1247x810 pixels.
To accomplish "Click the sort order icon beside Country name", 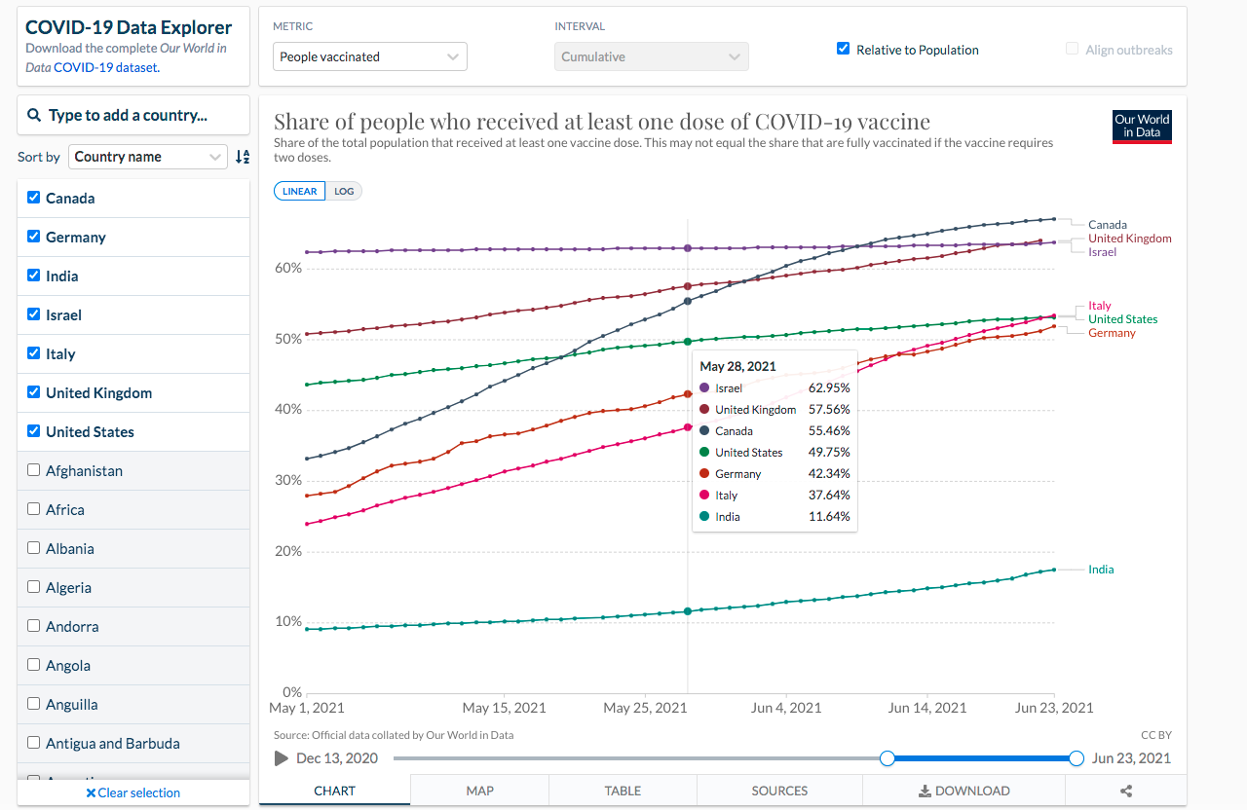I will (243, 157).
